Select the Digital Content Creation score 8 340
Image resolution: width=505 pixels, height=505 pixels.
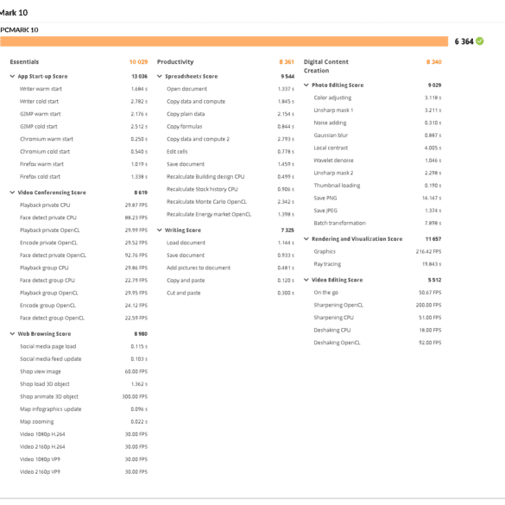(434, 62)
